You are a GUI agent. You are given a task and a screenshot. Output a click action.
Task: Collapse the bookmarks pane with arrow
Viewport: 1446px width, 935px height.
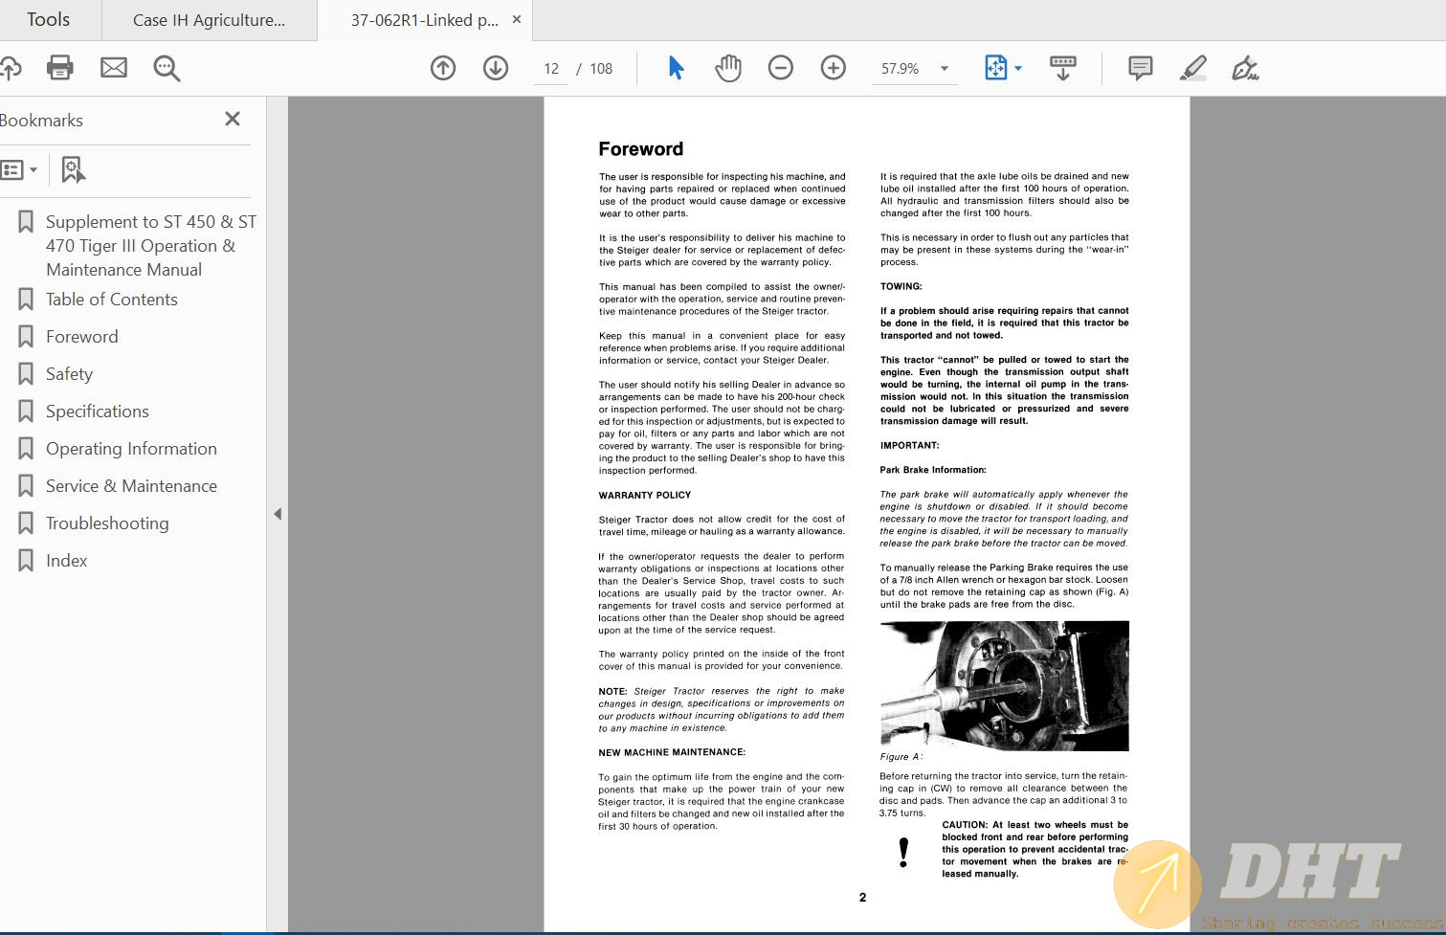(278, 514)
